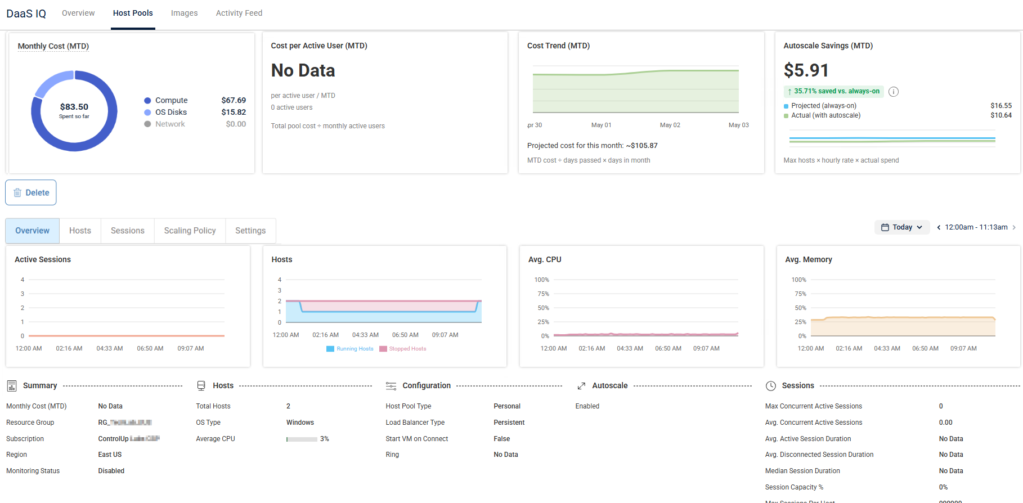Click the Autoscale Enabled status
Image resolution: width=1023 pixels, height=503 pixels.
(x=587, y=406)
